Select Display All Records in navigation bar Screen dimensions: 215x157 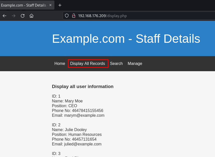click(x=88, y=64)
